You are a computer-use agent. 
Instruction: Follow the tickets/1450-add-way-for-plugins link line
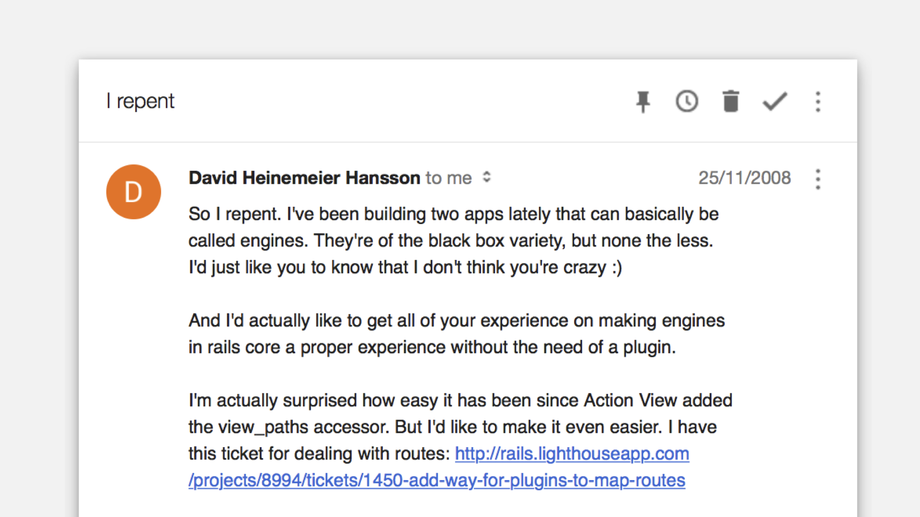tap(437, 480)
